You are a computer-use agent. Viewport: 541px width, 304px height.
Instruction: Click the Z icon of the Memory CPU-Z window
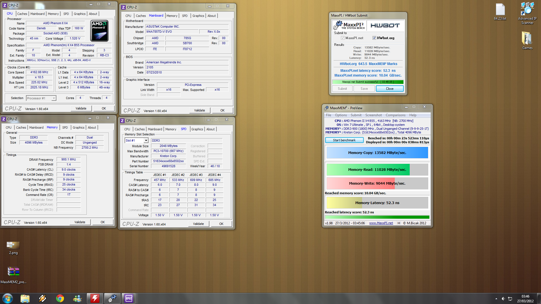(x=4, y=119)
